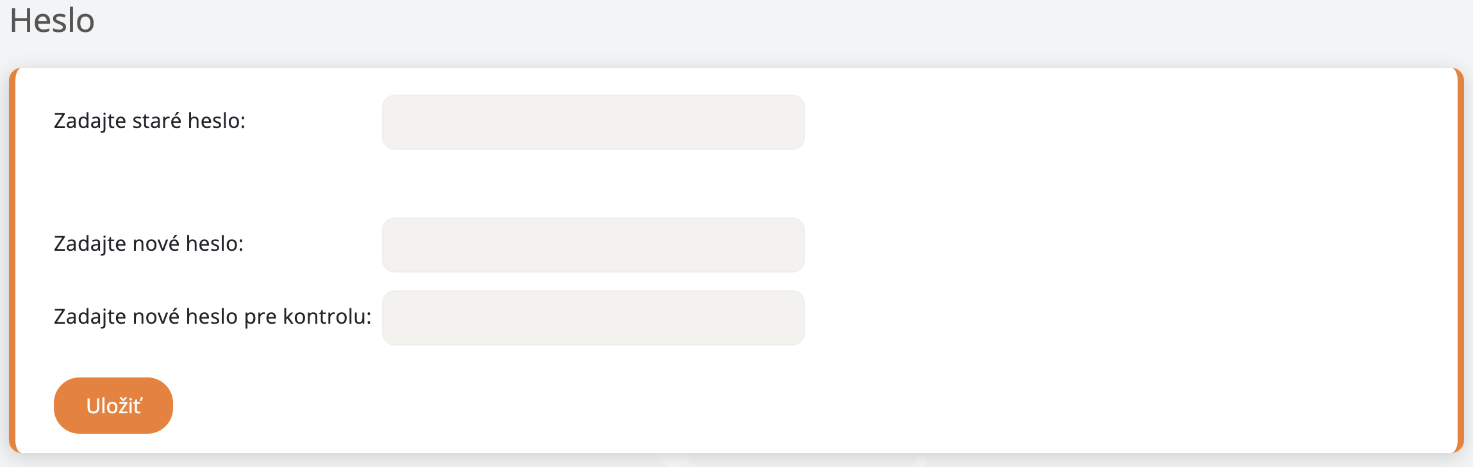The width and height of the screenshot is (1473, 467).
Task: Enter the current password field
Action: pyautogui.click(x=593, y=122)
